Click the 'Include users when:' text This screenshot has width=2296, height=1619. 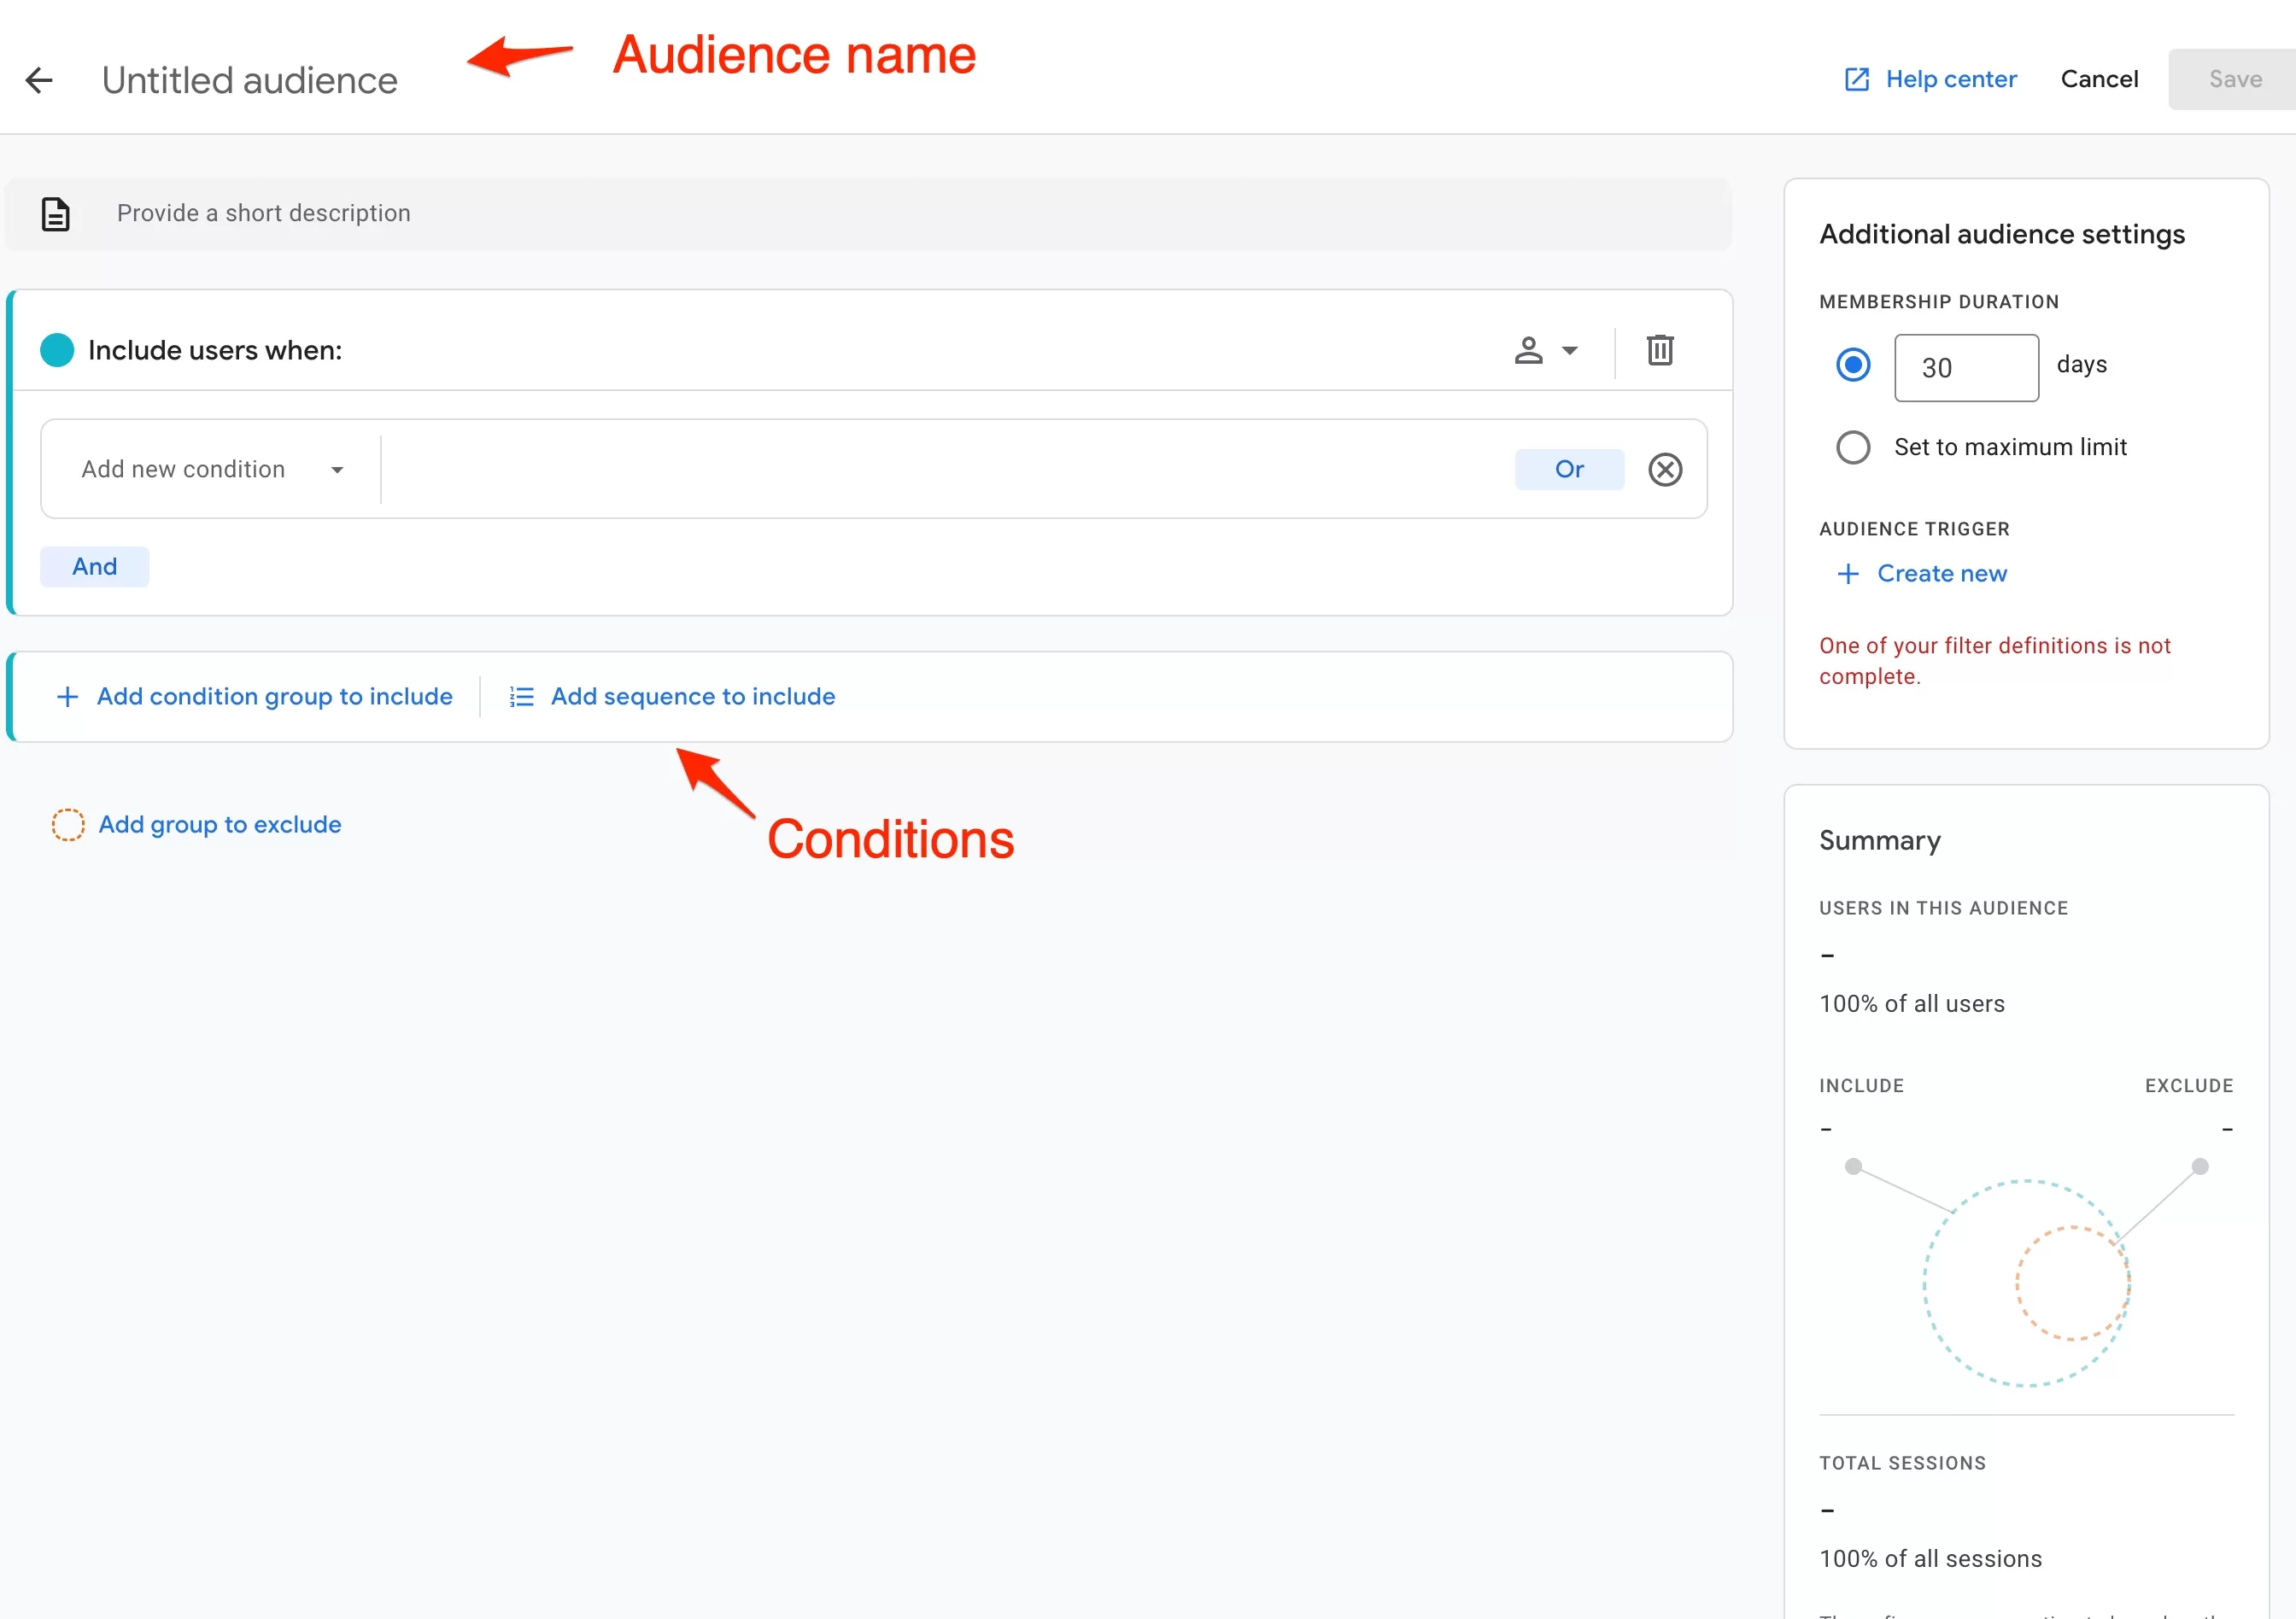(215, 350)
